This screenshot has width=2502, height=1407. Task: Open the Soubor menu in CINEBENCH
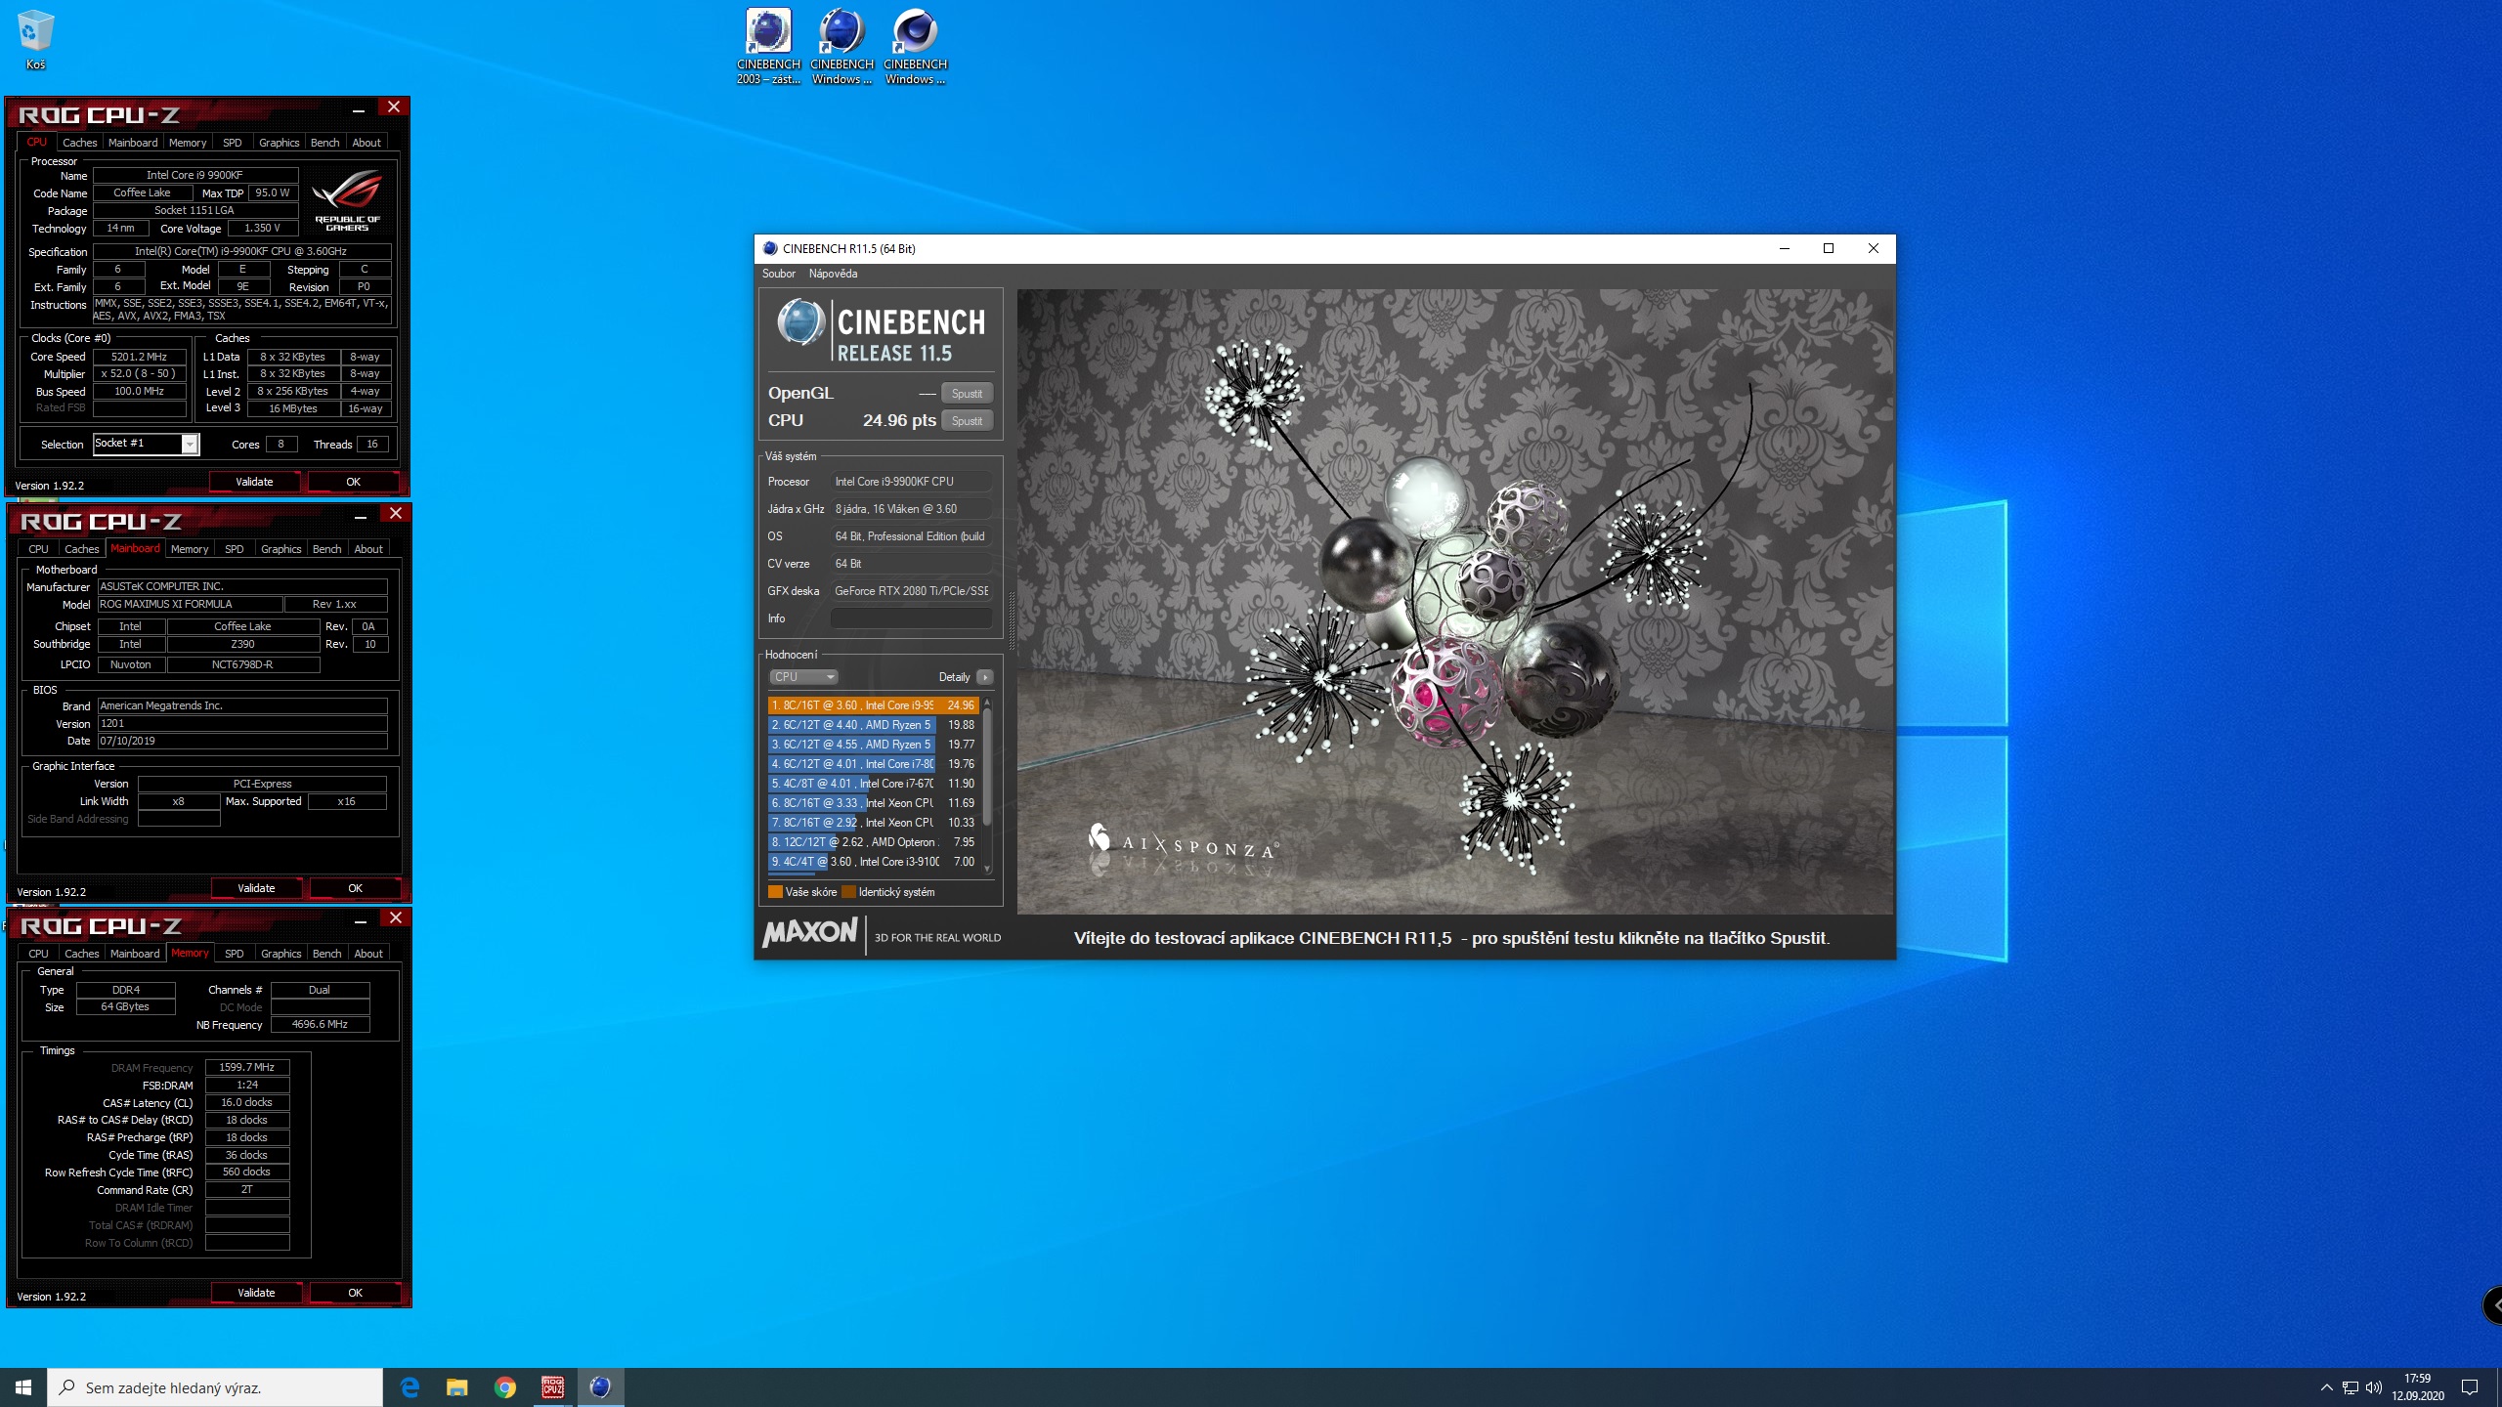click(x=779, y=274)
